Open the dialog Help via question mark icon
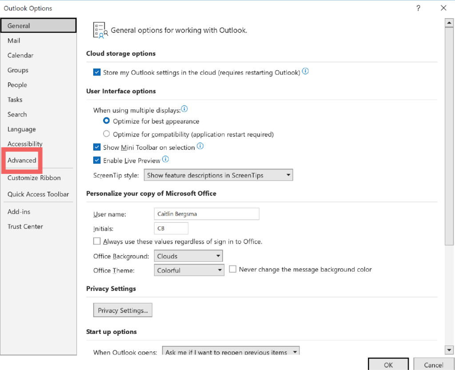The image size is (455, 370). coord(418,8)
